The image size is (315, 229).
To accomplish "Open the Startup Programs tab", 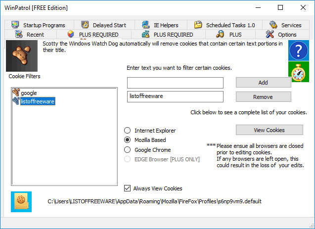I will (x=39, y=25).
